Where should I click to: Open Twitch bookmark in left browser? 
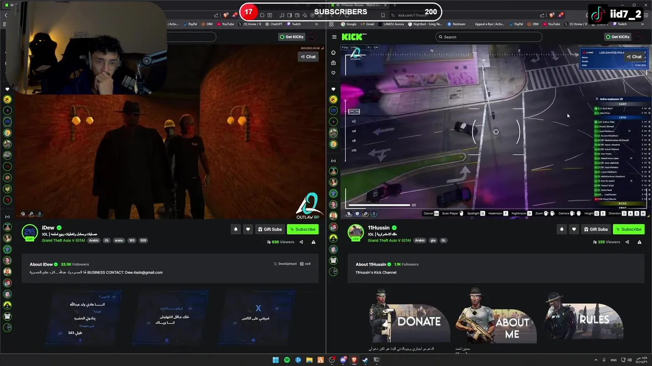point(293,24)
